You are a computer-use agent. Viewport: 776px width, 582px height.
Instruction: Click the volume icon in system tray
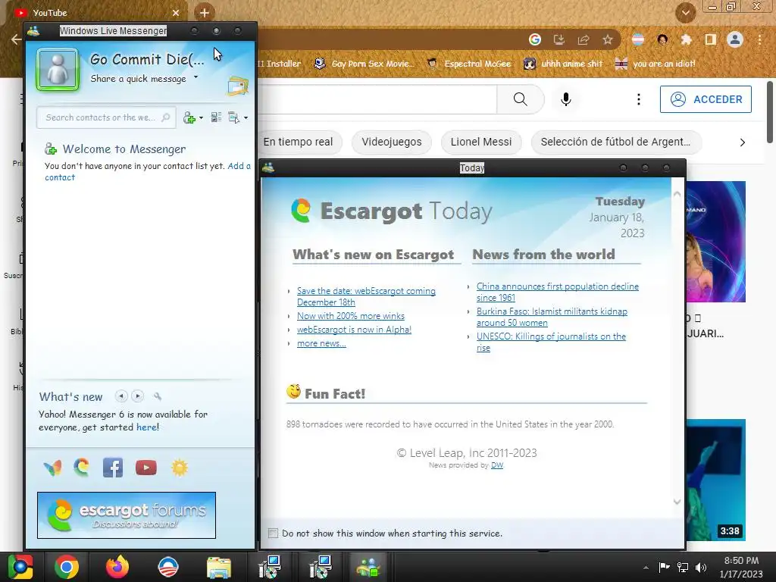701,567
